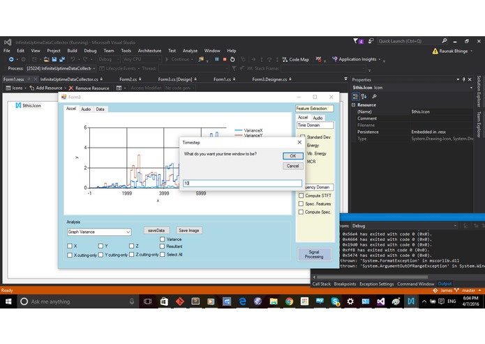Click the Output horizontal scrollbar

371,277
